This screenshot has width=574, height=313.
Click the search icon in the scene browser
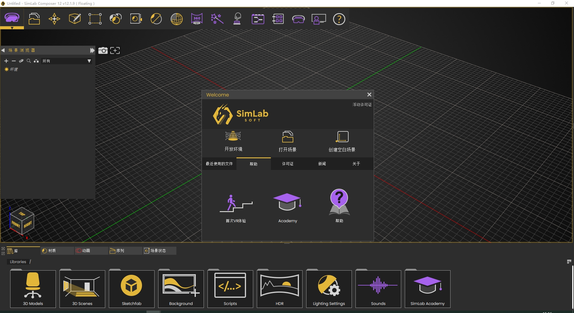[x=29, y=61]
